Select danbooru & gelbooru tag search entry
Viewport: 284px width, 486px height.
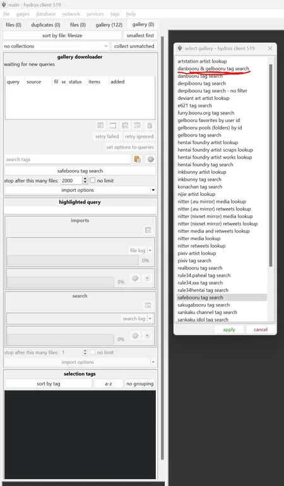coord(213,68)
